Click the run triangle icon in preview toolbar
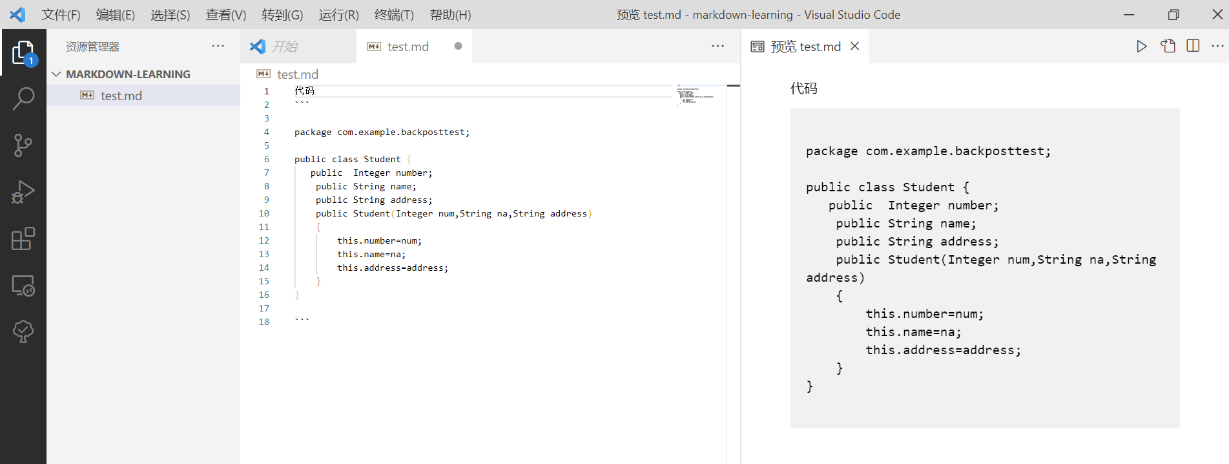 click(1142, 46)
